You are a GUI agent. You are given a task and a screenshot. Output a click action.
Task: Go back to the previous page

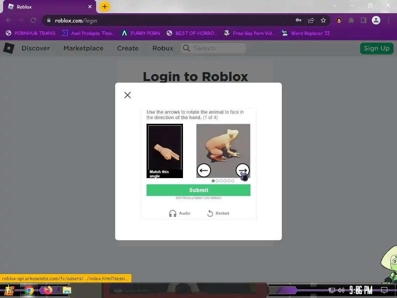tap(9, 21)
